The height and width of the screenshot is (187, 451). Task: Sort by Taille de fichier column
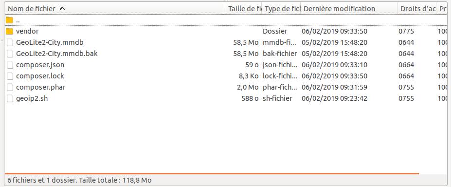click(244, 9)
